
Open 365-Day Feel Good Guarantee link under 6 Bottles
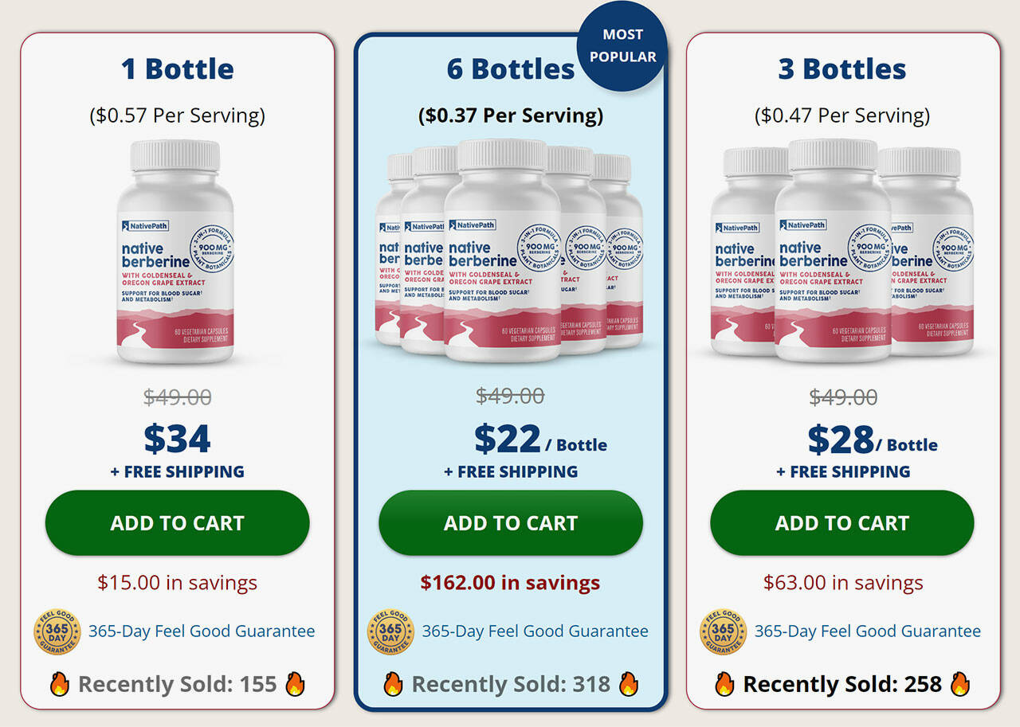click(535, 631)
